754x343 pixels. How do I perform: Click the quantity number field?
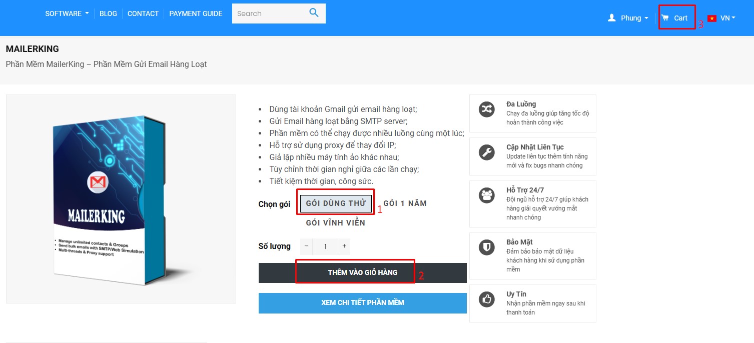pyautogui.click(x=325, y=246)
